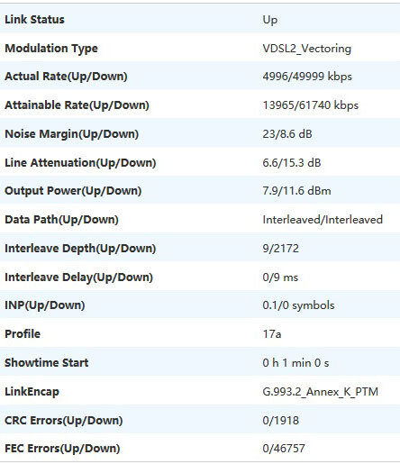Viewport: 400px width, 464px height.
Task: Select the G.993.2_Annex_K_PTM LinkEncap value
Action: tap(320, 392)
